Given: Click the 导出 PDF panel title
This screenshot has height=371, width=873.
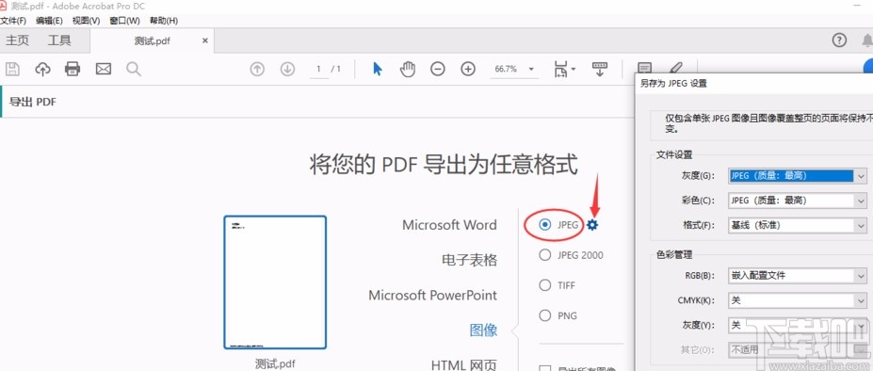Looking at the screenshot, I should click(33, 102).
